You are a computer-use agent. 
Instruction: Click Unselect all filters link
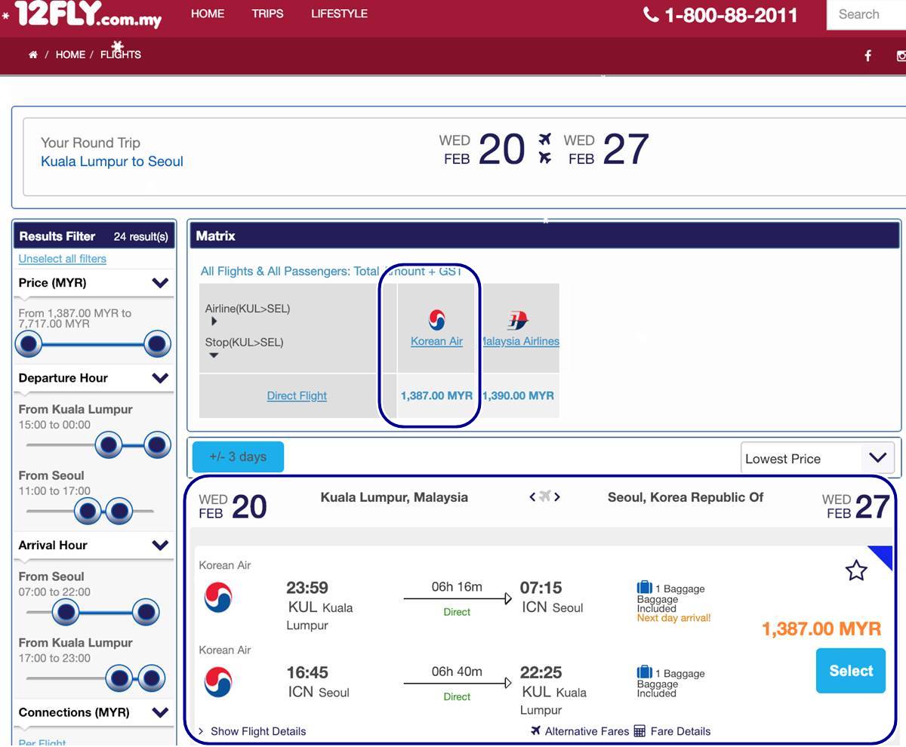[62, 259]
